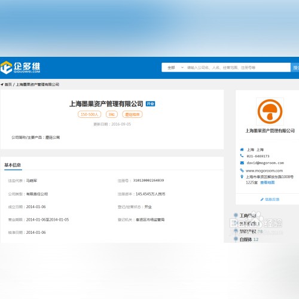Click the envelope email icon

(242, 163)
